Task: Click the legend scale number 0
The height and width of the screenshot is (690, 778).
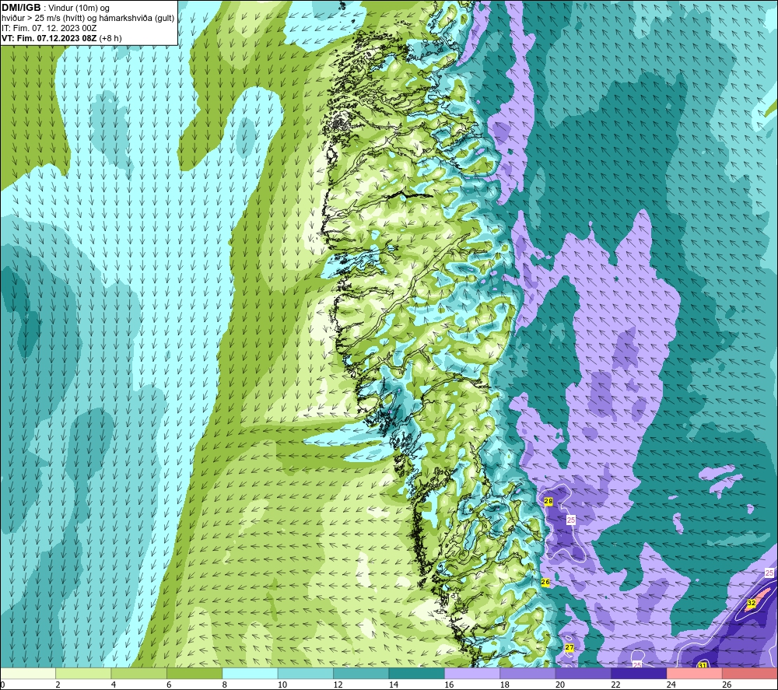Action: pos(2,685)
